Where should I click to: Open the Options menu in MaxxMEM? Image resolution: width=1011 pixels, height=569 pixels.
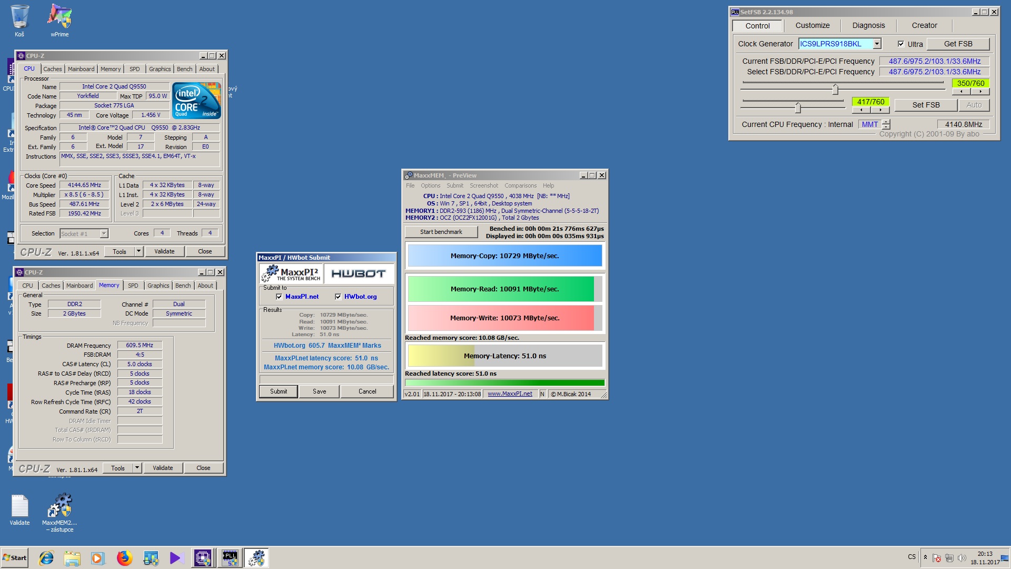[430, 185]
